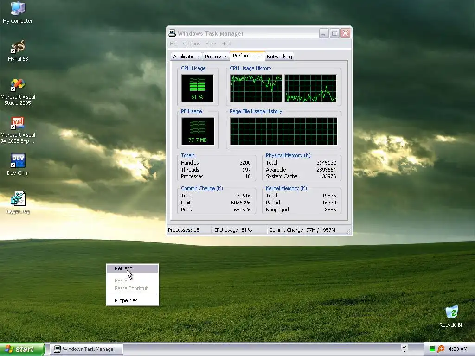Click Kernel Memory Total value 19876
The image size is (475, 356).
(329, 196)
